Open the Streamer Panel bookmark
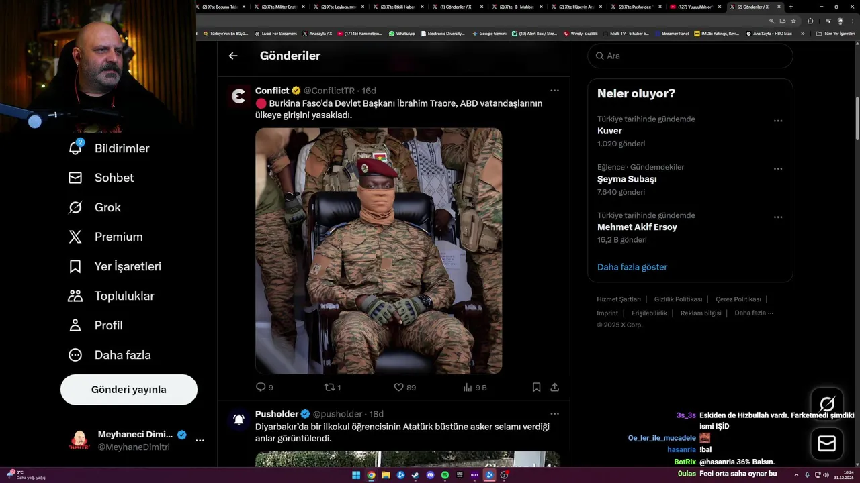The height and width of the screenshot is (483, 860). pos(671,33)
